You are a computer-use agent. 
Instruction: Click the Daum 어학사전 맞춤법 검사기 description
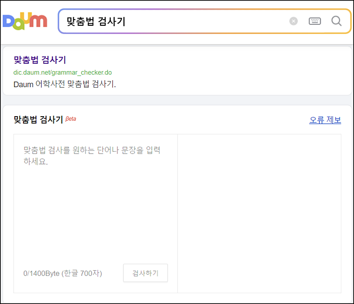tap(65, 84)
